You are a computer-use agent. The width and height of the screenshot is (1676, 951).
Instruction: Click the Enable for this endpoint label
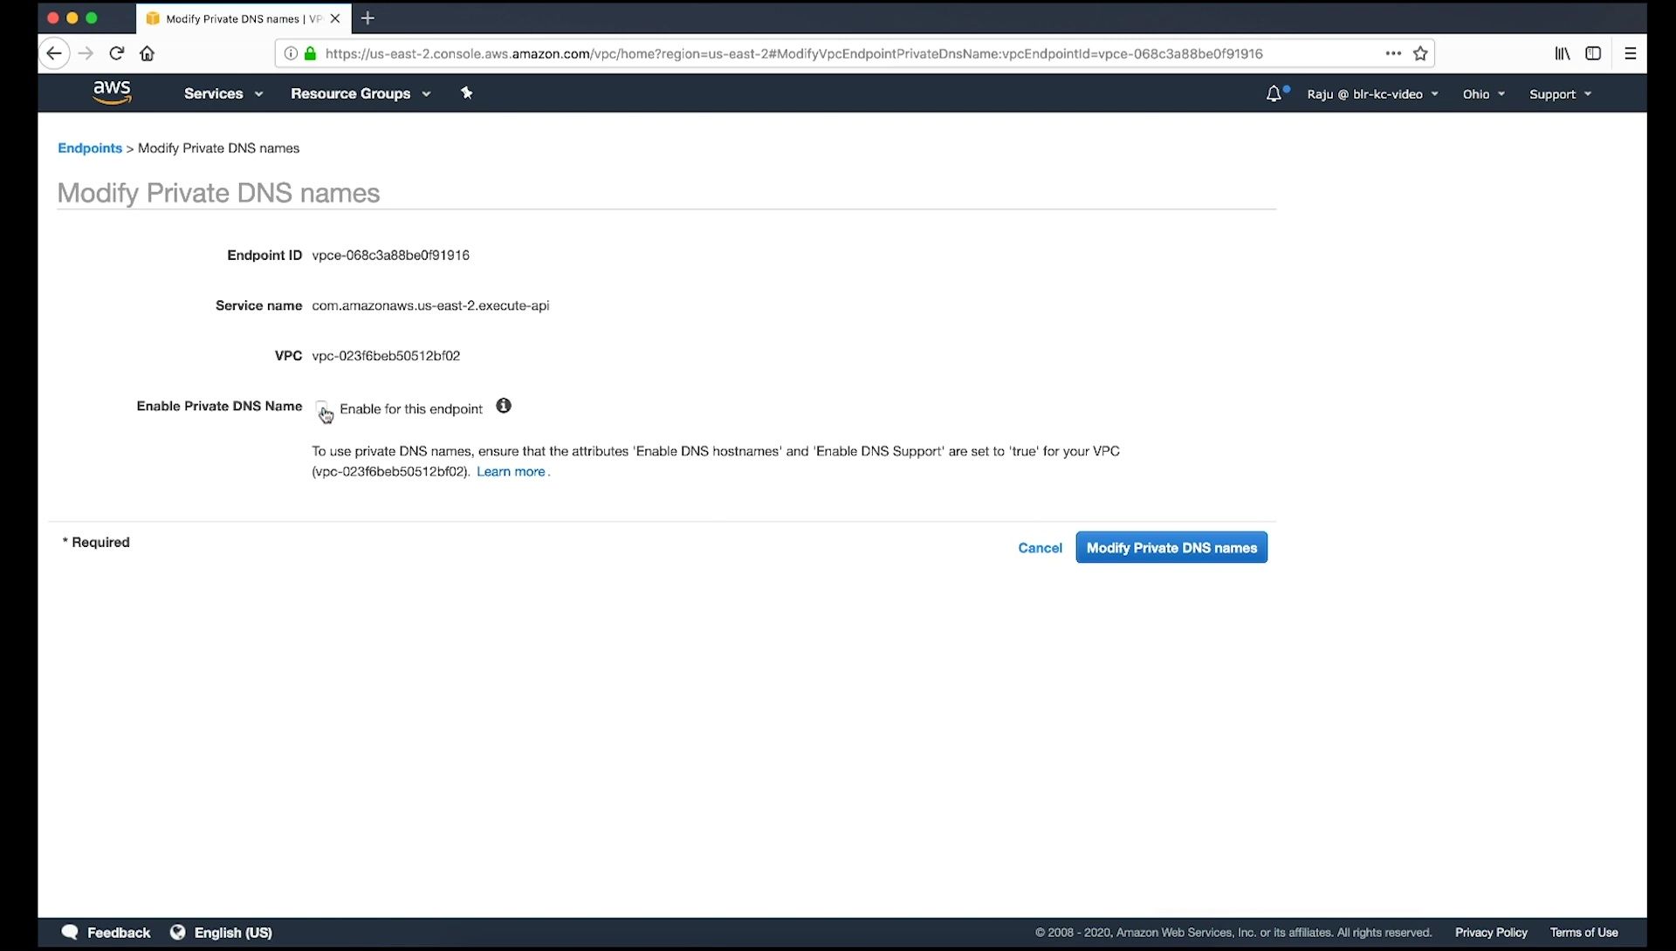click(x=411, y=409)
